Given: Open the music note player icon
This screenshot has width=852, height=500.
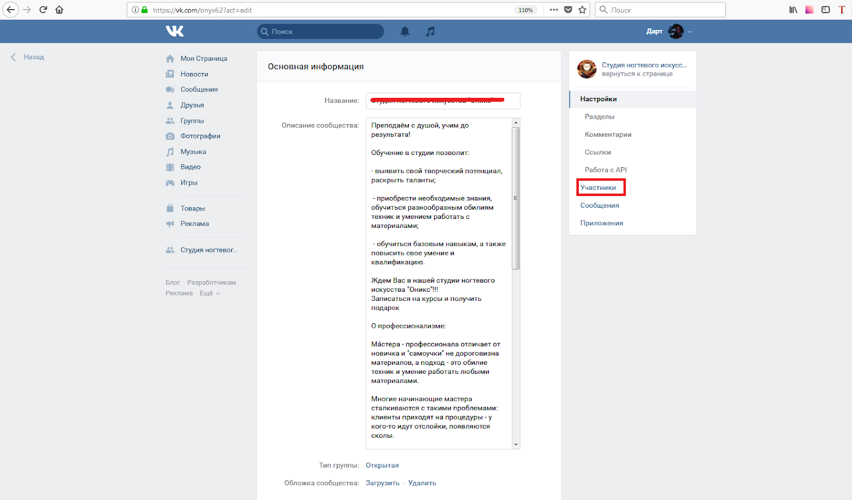Looking at the screenshot, I should pos(430,31).
